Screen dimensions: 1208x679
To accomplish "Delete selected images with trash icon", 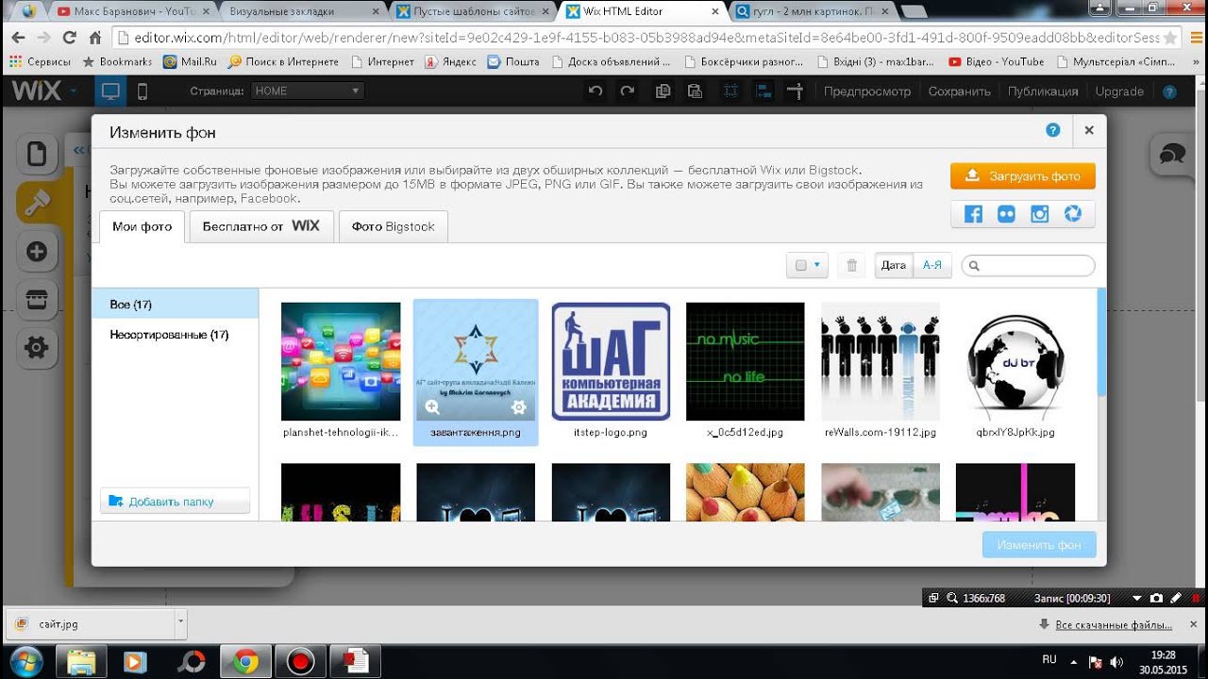I will click(x=851, y=266).
